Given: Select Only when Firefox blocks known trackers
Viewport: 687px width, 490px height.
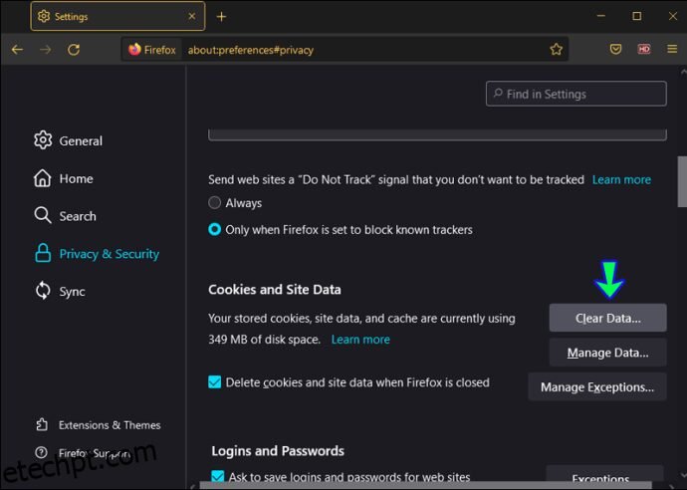Looking at the screenshot, I should [x=214, y=230].
